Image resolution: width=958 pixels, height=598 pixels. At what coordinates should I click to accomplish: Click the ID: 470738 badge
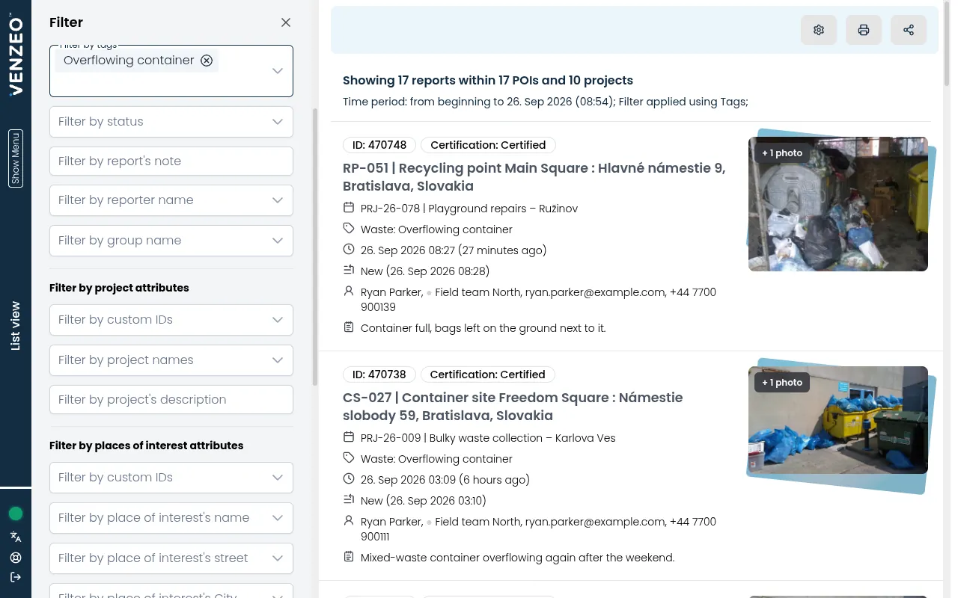(379, 374)
